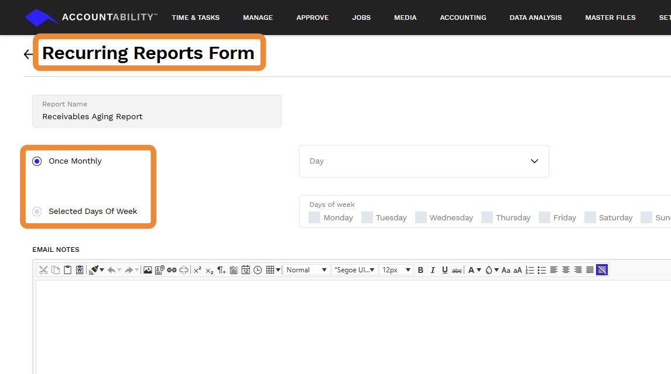The height and width of the screenshot is (374, 671).
Task: Click the Redo arrow icon
Action: [x=129, y=270]
